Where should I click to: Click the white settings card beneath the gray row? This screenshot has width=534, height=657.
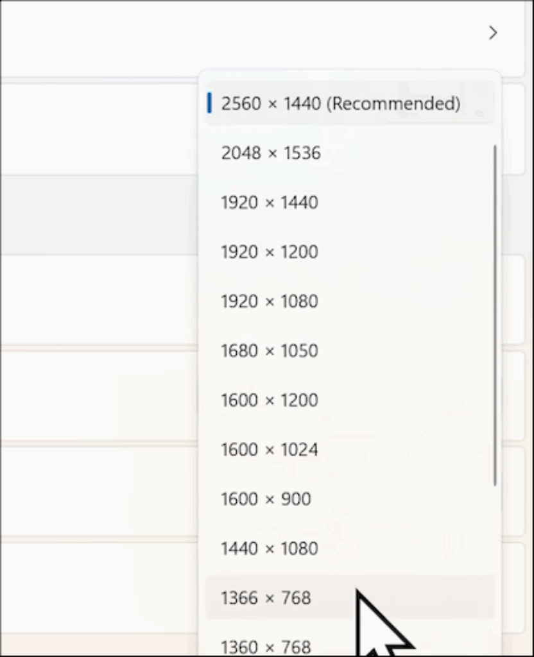(x=96, y=298)
